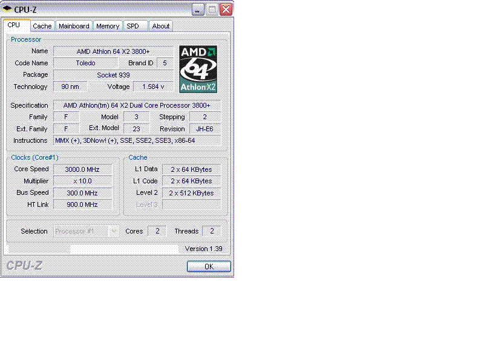Close the CPU-Z window
This screenshot has width=484, height=363.
(x=226, y=10)
